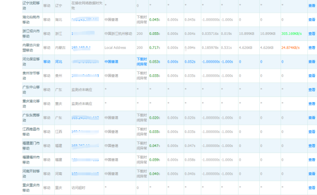Click 下载时间异常 status in 河北保定移动 row
Screen dimensions: 317x195
tap(142, 62)
